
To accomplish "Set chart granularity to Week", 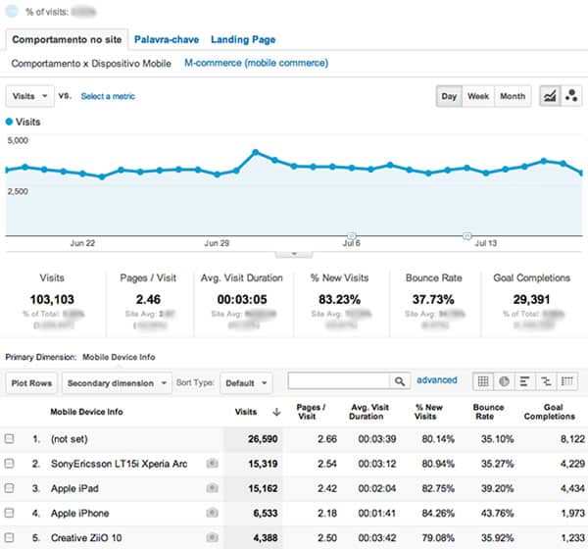I will [x=478, y=96].
